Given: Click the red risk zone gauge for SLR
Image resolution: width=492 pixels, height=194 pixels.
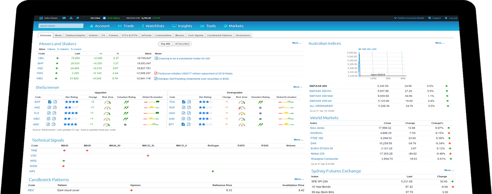Looking at the screenshot, I should 241,107.
